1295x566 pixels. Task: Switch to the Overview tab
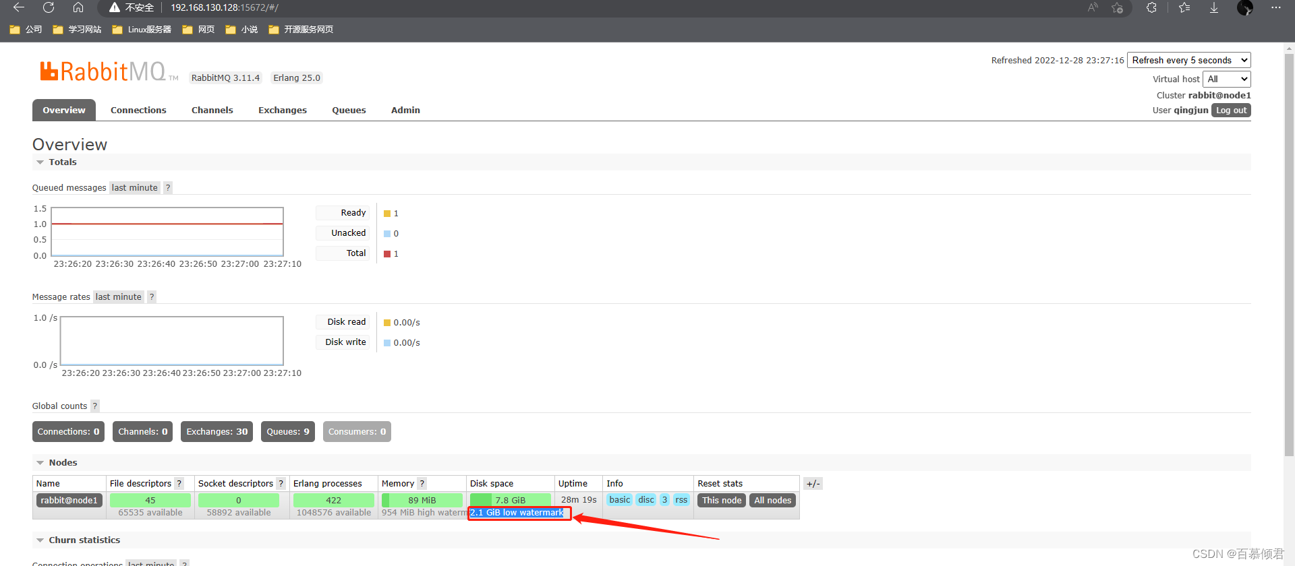tap(64, 110)
